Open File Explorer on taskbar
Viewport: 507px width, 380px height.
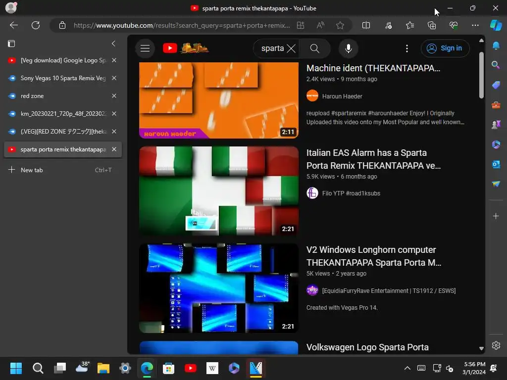pos(103,368)
